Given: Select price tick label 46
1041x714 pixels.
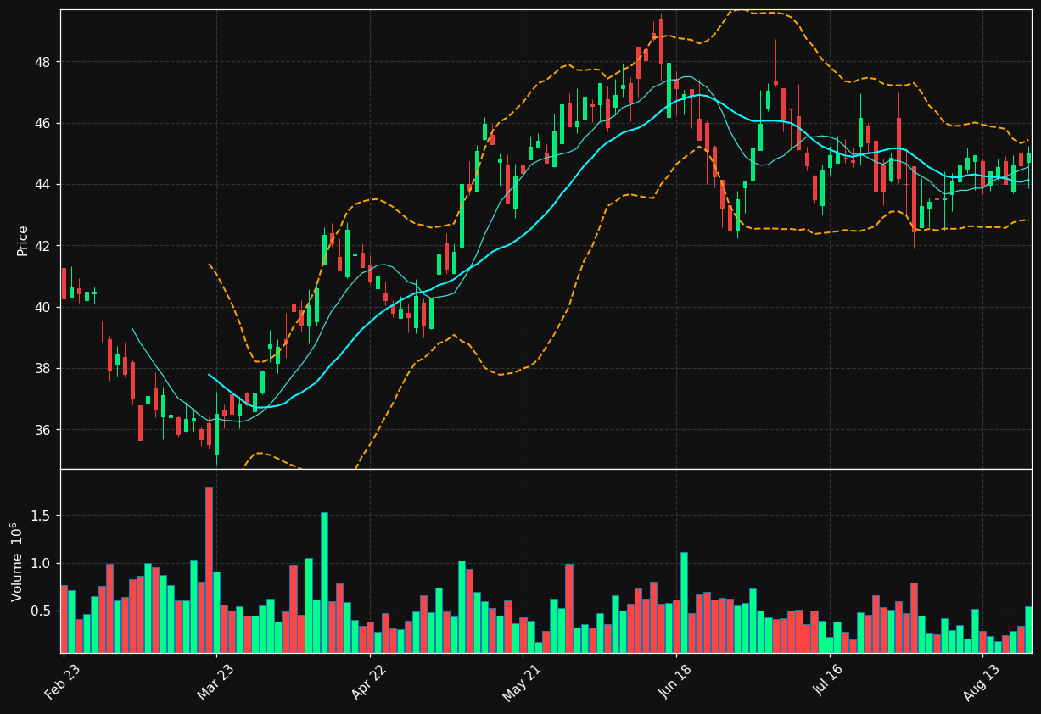Looking at the screenshot, I should (43, 124).
